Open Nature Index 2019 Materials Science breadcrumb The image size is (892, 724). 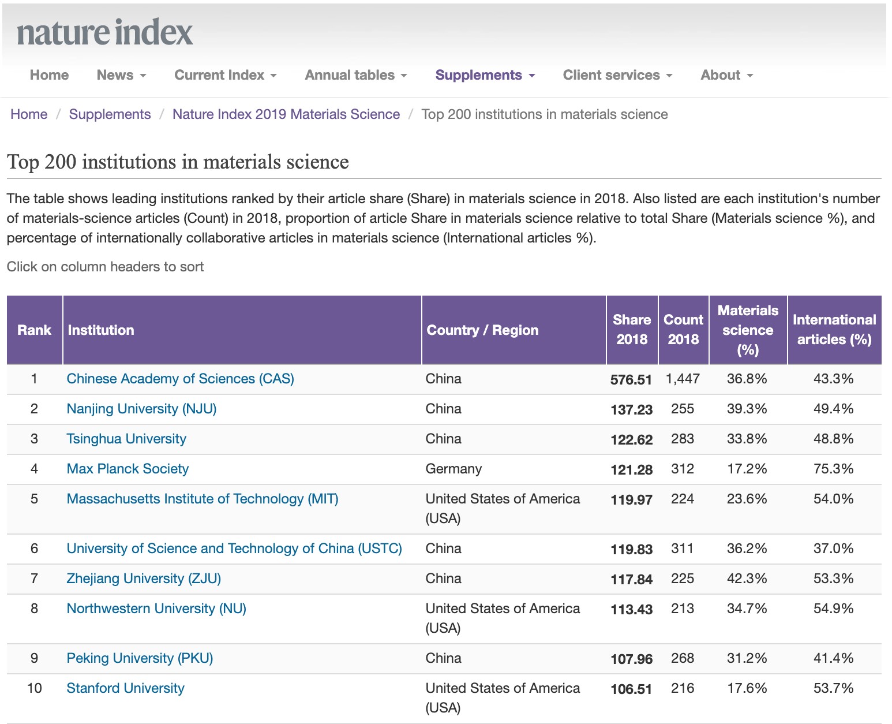click(x=286, y=114)
